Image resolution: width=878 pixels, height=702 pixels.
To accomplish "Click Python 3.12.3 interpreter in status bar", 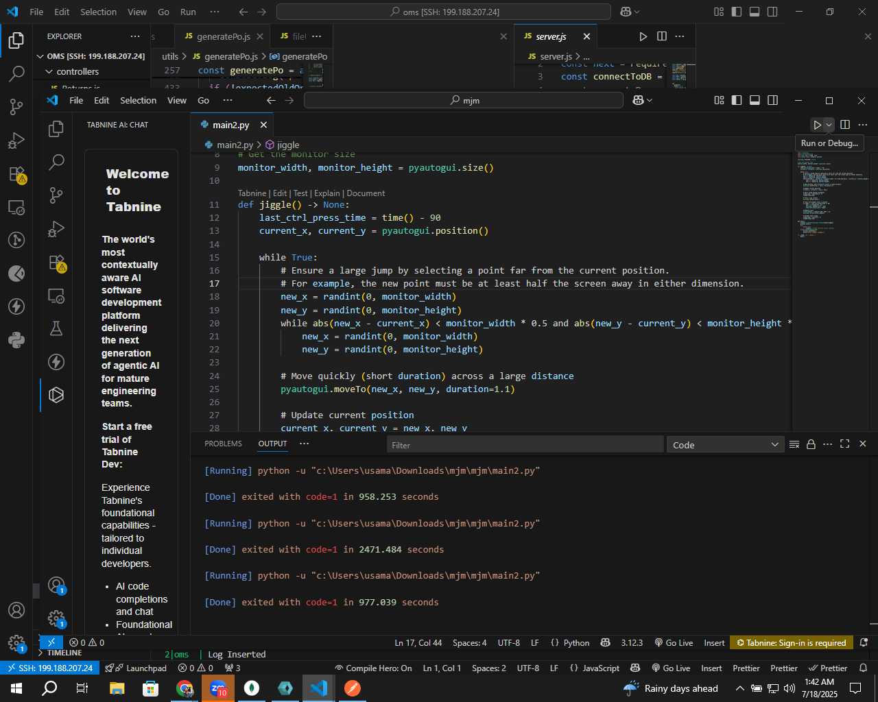I will coord(632,642).
